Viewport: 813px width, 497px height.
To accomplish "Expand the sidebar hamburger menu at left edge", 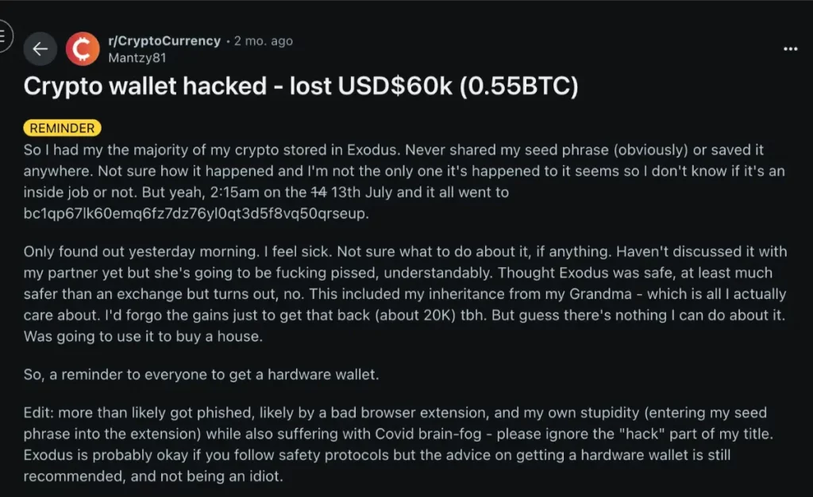I will (4, 36).
